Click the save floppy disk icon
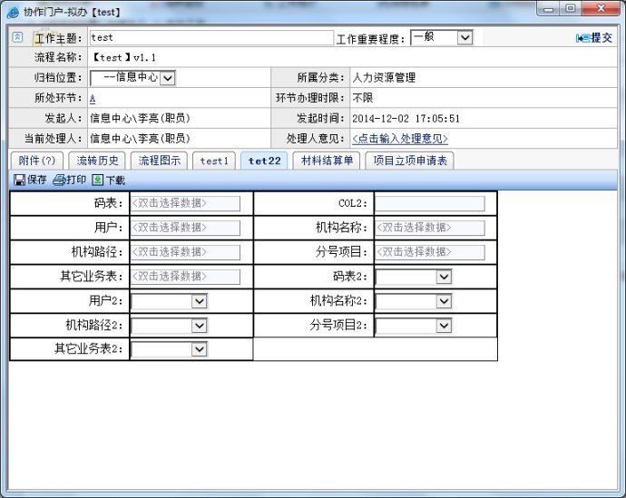This screenshot has width=626, height=498. pyautogui.click(x=19, y=180)
